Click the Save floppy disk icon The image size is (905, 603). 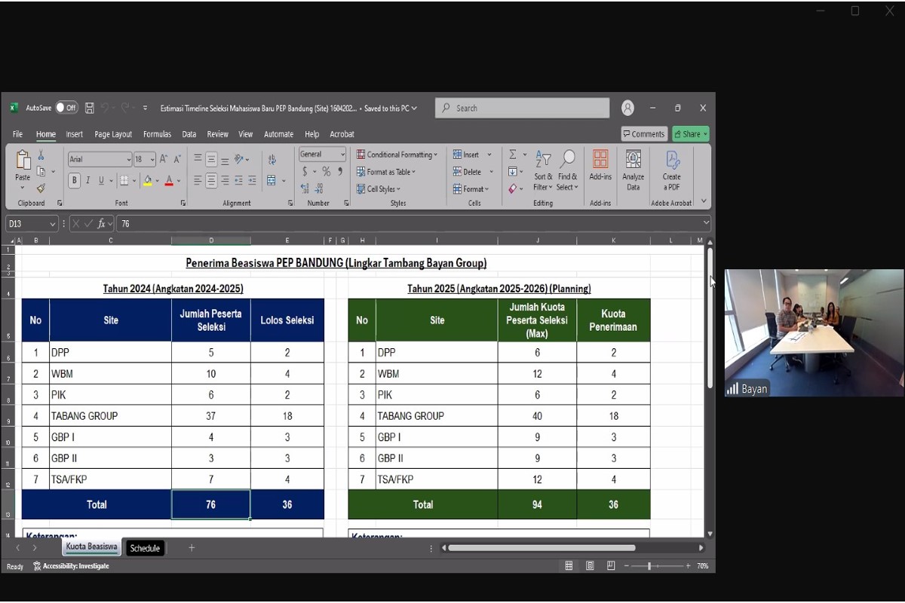(x=90, y=108)
